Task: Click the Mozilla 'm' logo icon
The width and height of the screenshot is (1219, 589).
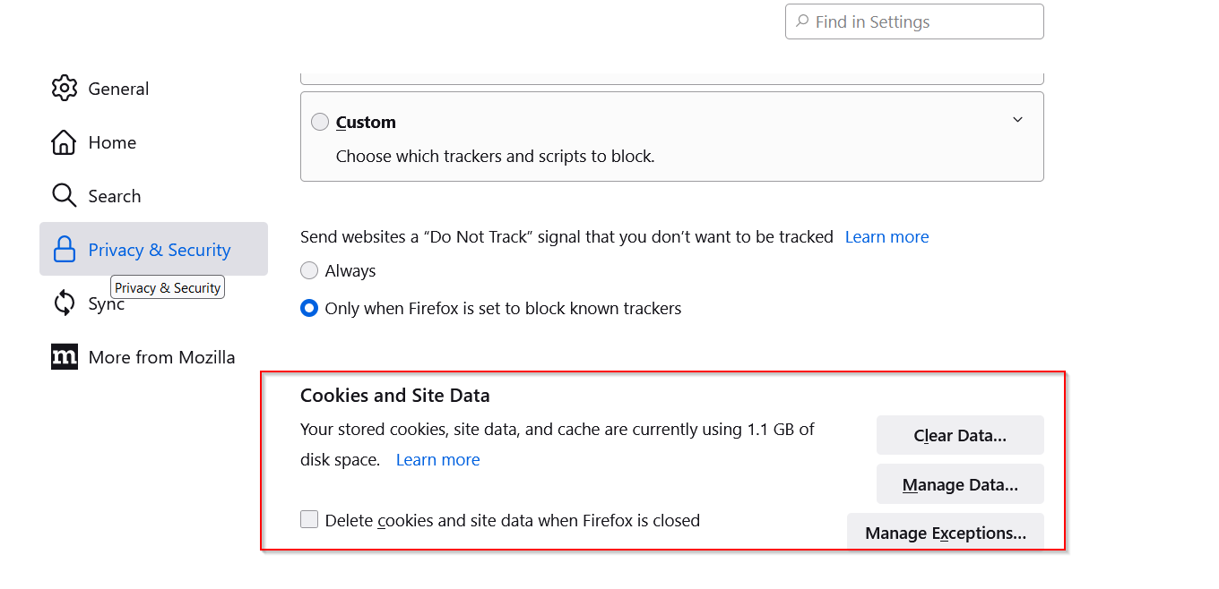Action: click(65, 357)
